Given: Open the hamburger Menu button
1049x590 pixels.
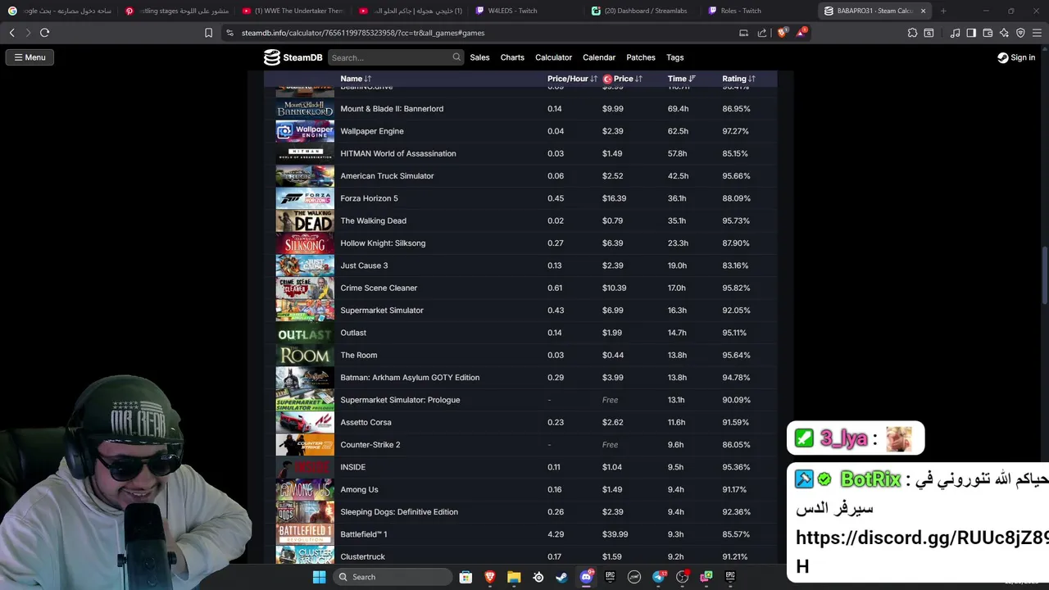Looking at the screenshot, I should coord(30,57).
